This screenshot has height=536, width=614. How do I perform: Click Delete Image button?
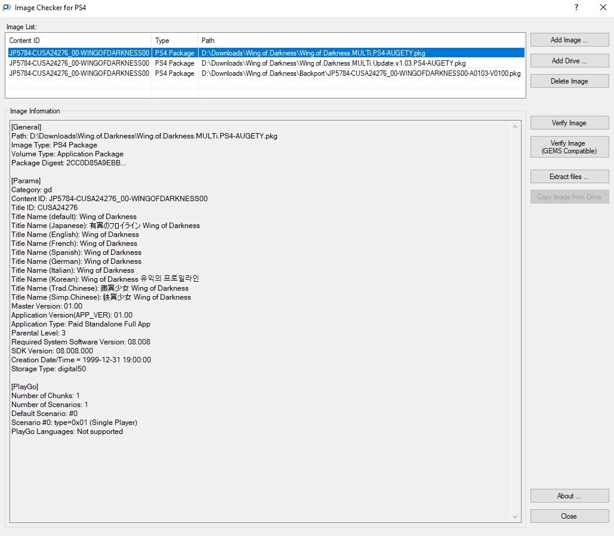[569, 81]
